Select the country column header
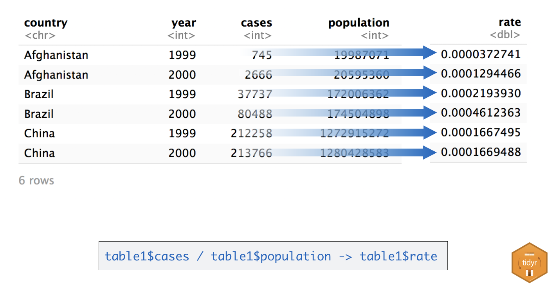 pyautogui.click(x=45, y=23)
